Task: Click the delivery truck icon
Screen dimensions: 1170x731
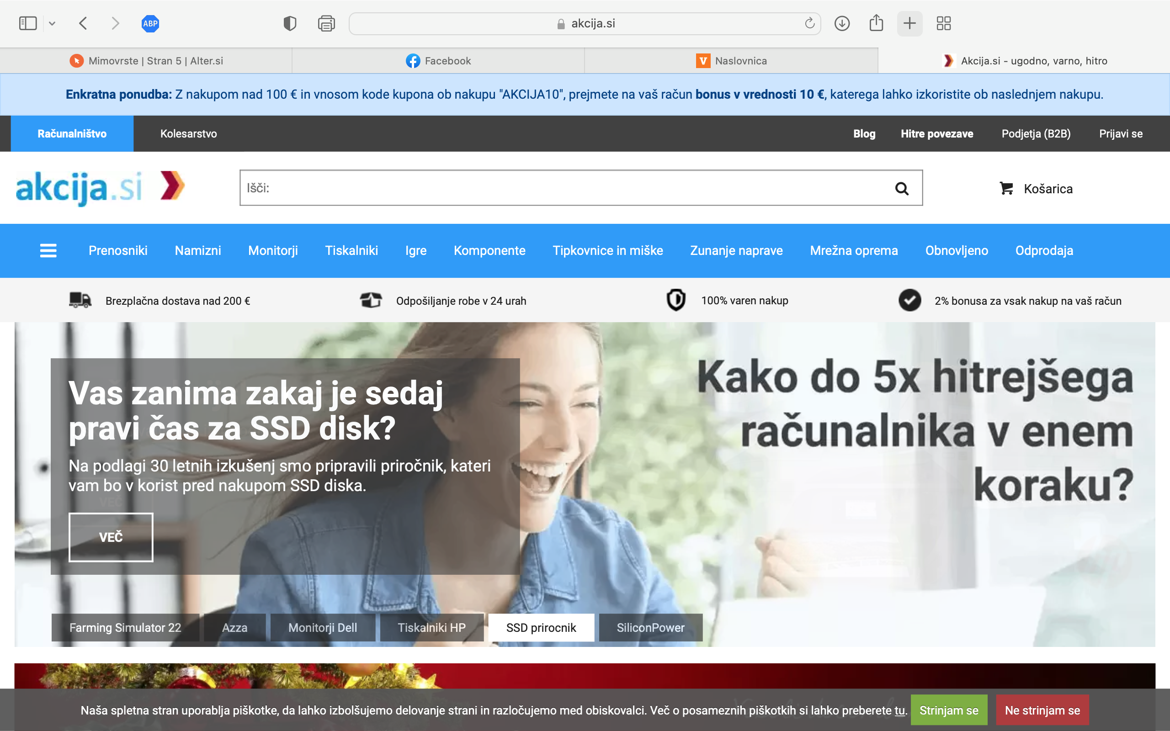Action: point(80,300)
